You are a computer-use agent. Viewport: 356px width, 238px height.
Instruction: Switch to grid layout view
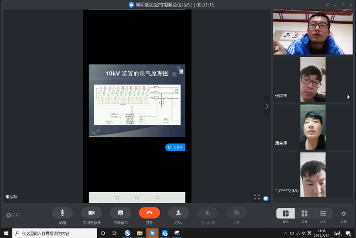pyautogui.click(x=304, y=213)
